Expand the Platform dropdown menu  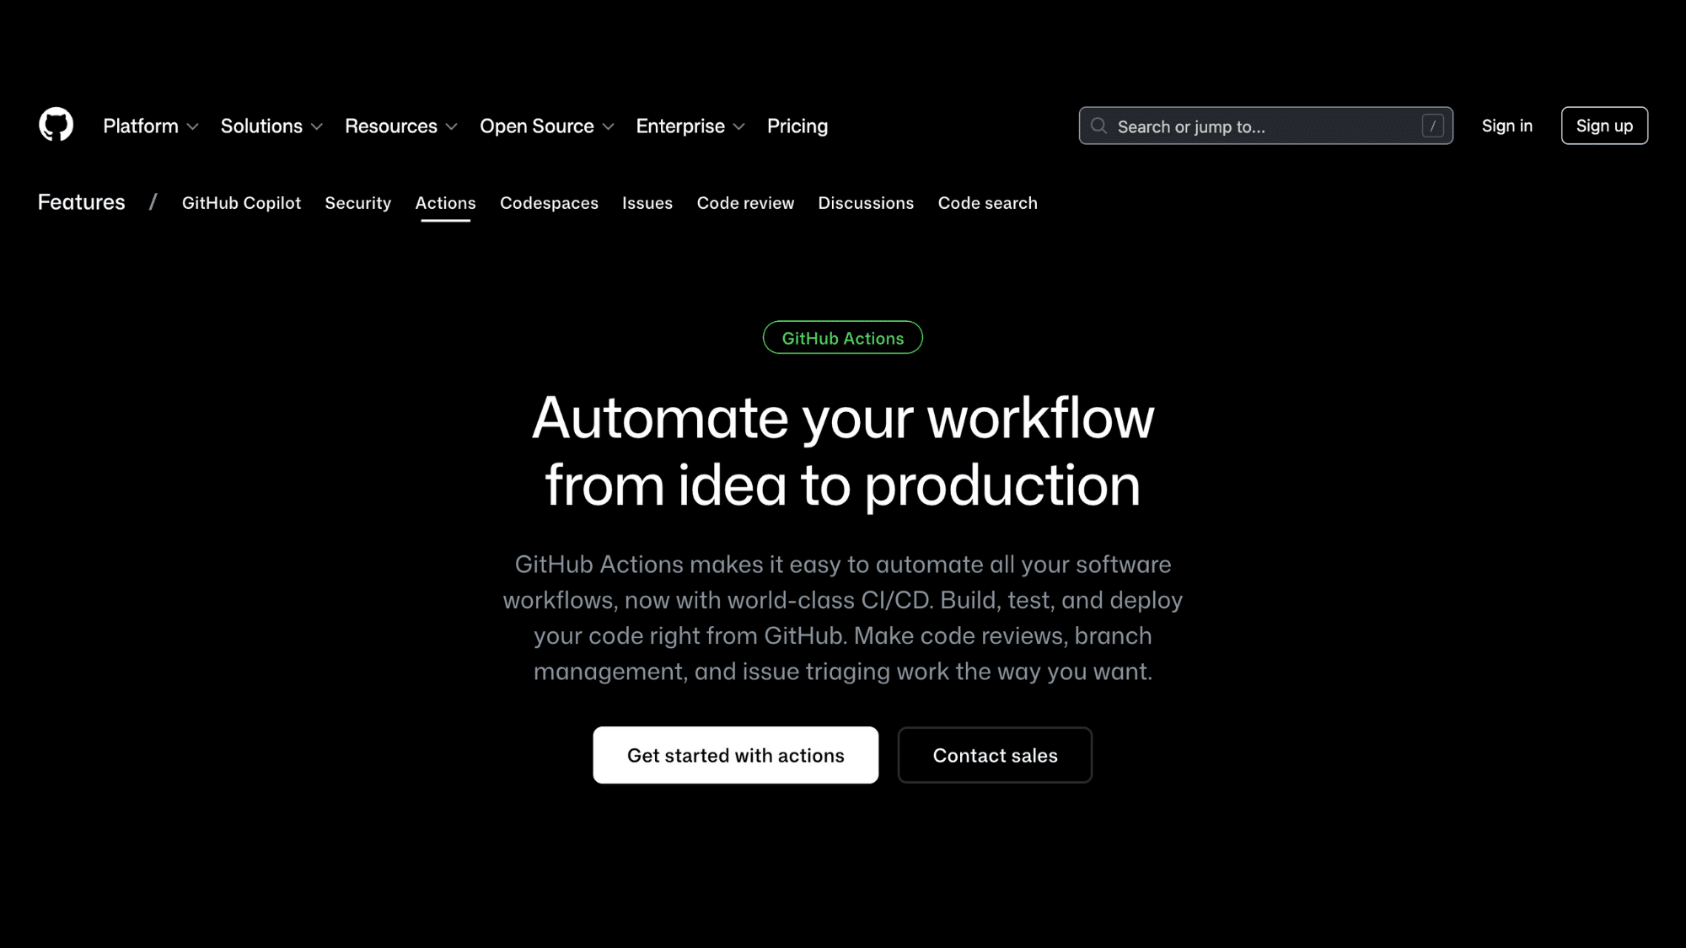click(150, 126)
